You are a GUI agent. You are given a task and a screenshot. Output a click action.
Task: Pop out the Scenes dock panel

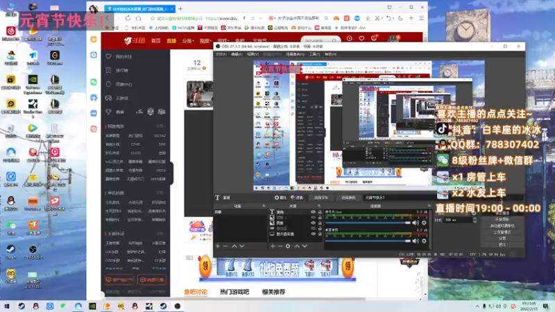click(264, 206)
